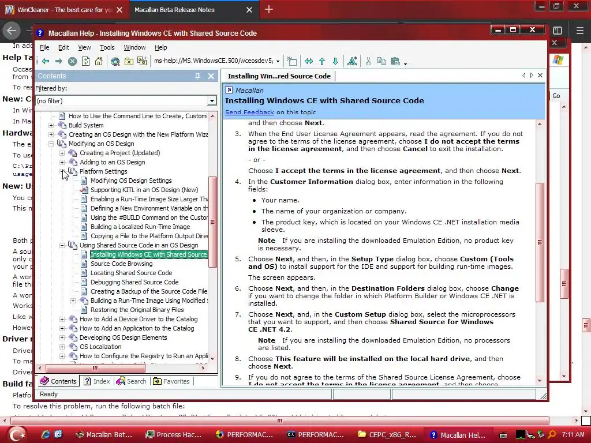591x443 pixels.
Task: Close the Contents panel with its X
Action: point(211,76)
